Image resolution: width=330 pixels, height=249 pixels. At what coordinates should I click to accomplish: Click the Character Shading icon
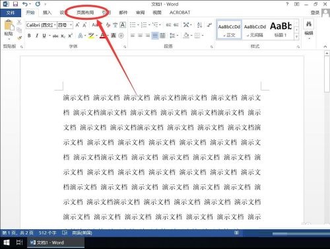click(114, 36)
